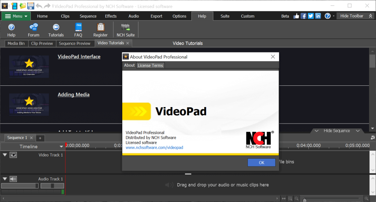Click the Hide Sequence label

coord(337,131)
